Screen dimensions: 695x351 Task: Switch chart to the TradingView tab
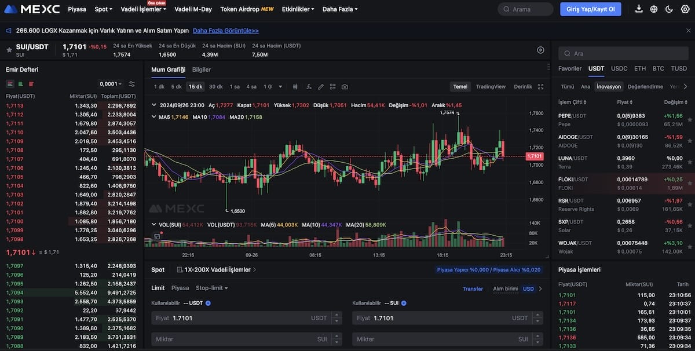click(x=491, y=86)
